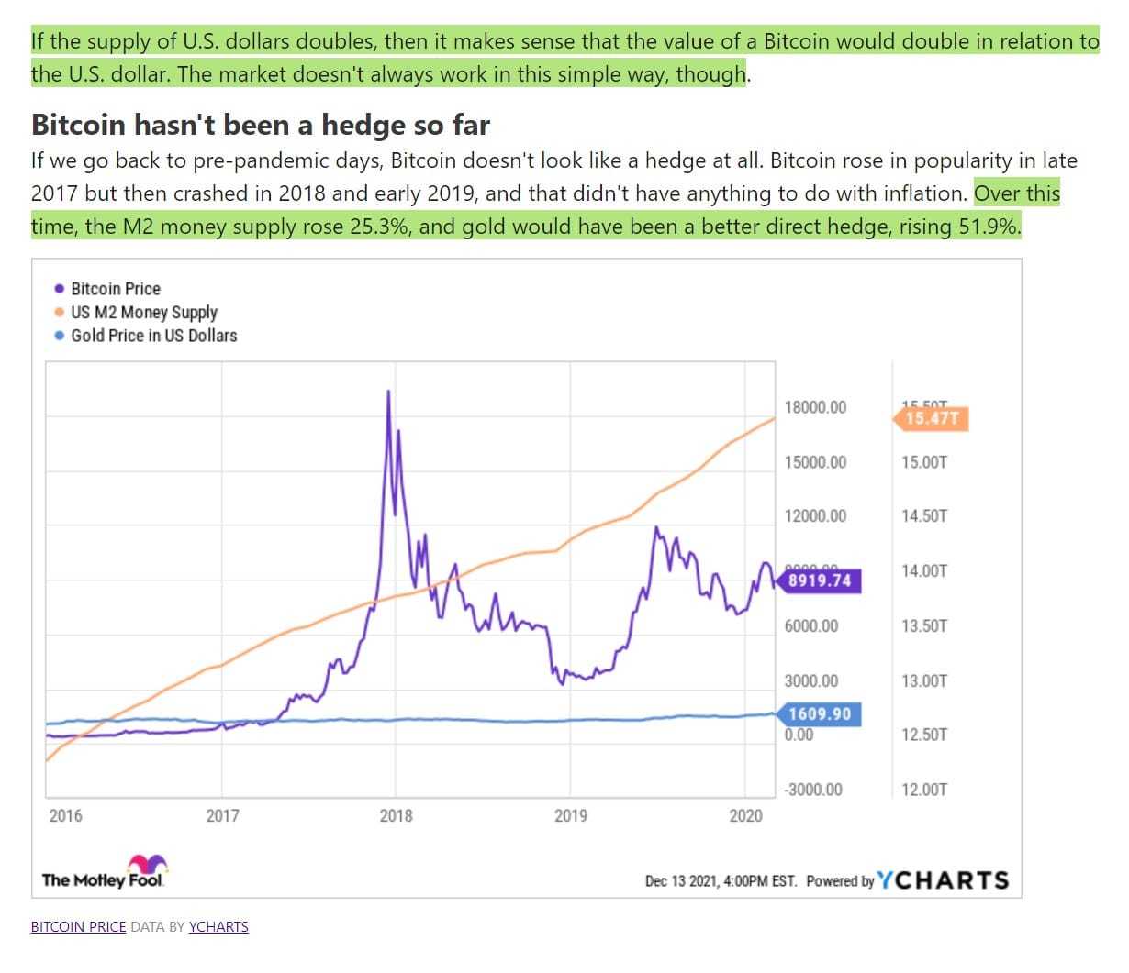Click the purple Bitcoin Price legend dot
1129x973 pixels.
[60, 289]
